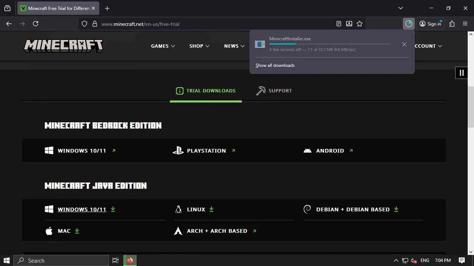The height and width of the screenshot is (266, 474).
Task: Download Java Edition for Debian based
Action: coord(351,209)
